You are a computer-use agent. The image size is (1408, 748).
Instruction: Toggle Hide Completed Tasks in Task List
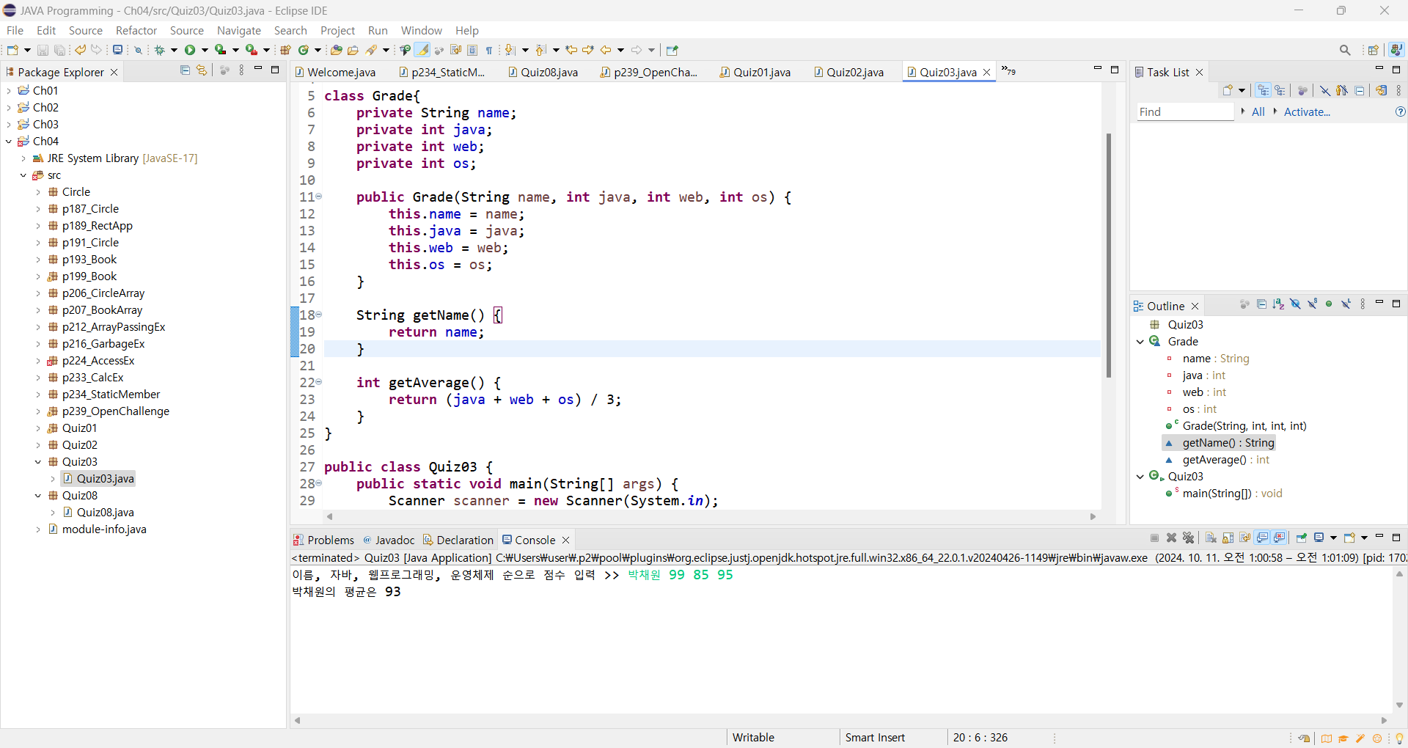tap(1324, 90)
